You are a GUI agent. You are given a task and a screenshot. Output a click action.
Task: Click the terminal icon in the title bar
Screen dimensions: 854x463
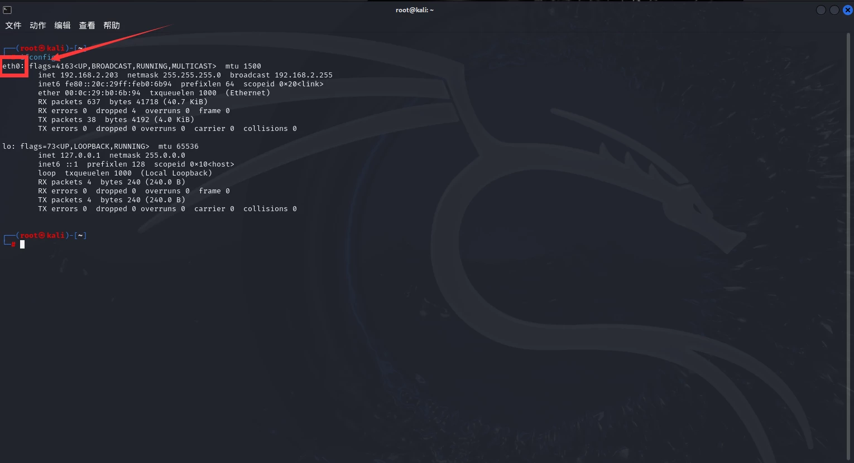pyautogui.click(x=7, y=10)
